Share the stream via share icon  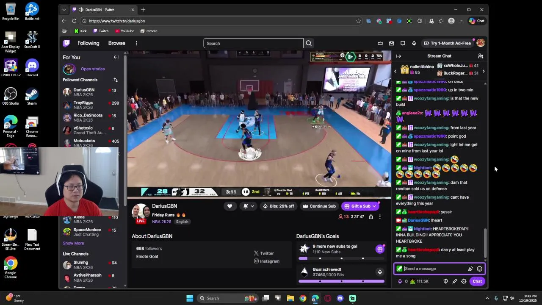(x=371, y=216)
